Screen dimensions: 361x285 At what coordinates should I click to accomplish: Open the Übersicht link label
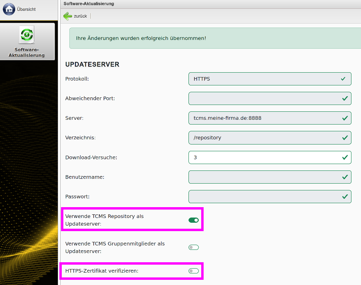[26, 9]
